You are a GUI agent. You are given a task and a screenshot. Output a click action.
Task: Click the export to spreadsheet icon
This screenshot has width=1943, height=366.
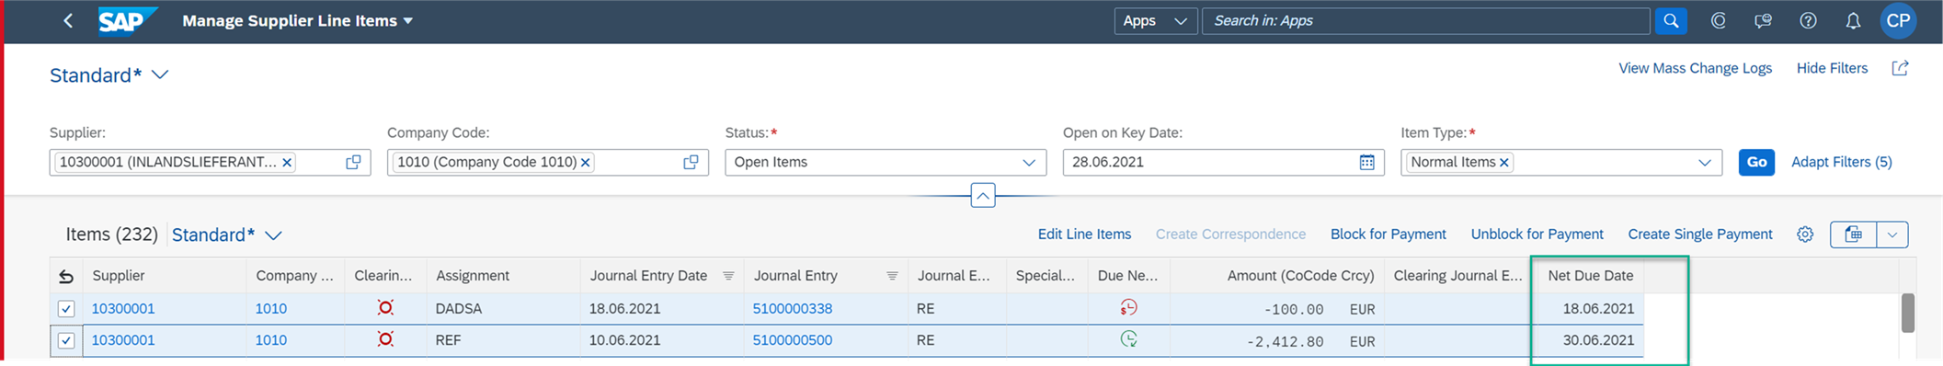tap(1854, 234)
